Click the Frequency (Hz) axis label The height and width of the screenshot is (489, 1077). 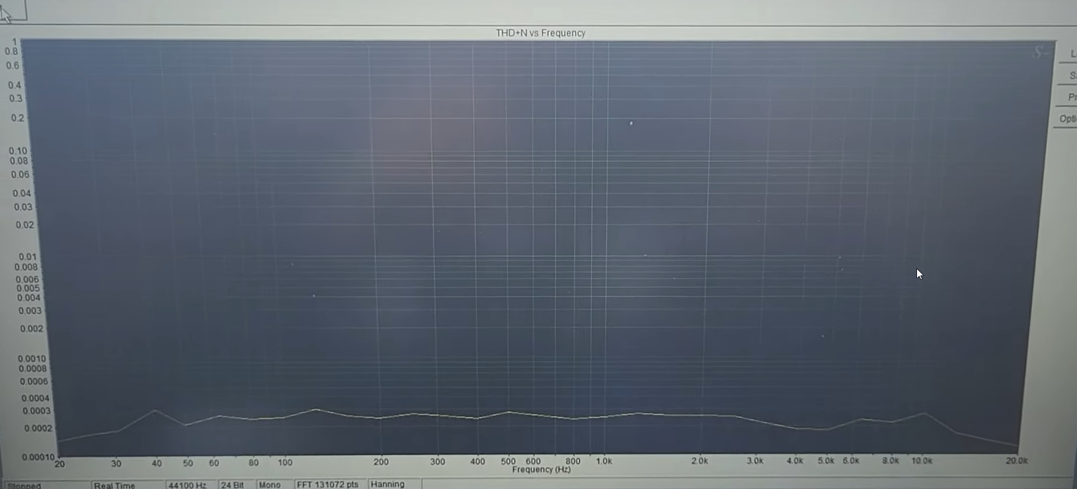click(541, 470)
